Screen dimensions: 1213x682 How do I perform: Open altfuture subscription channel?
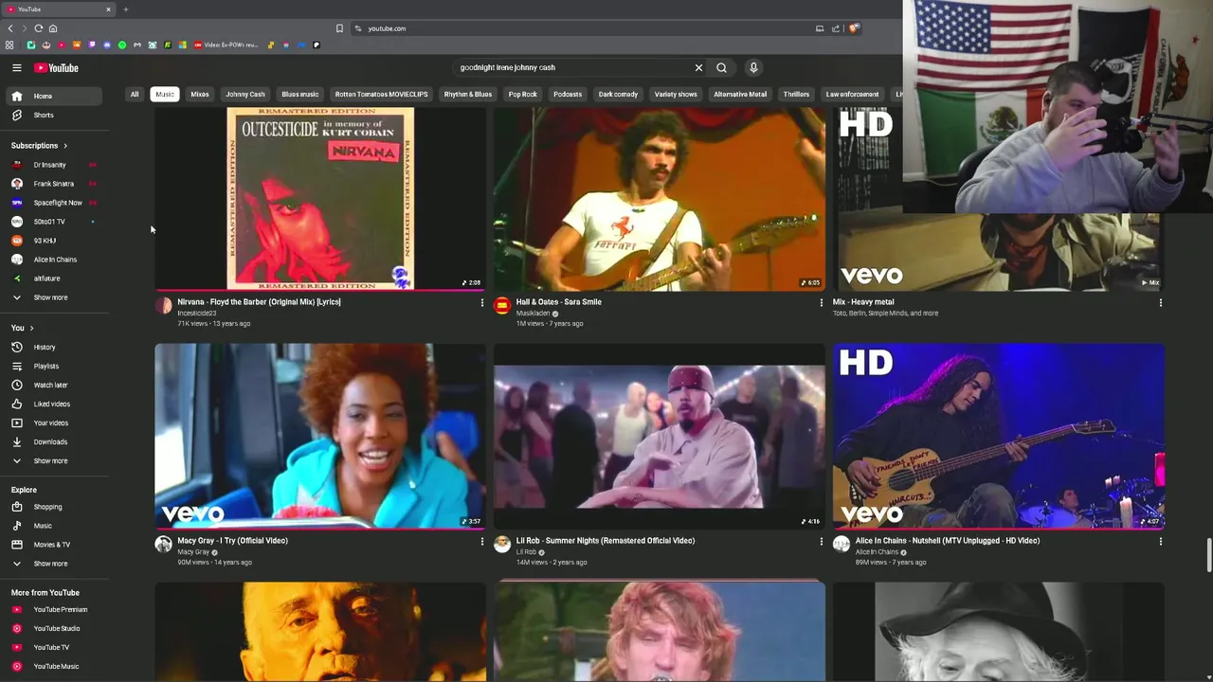(53, 278)
